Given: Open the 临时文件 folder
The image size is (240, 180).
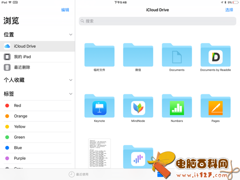Looking at the screenshot, I should [x=99, y=55].
